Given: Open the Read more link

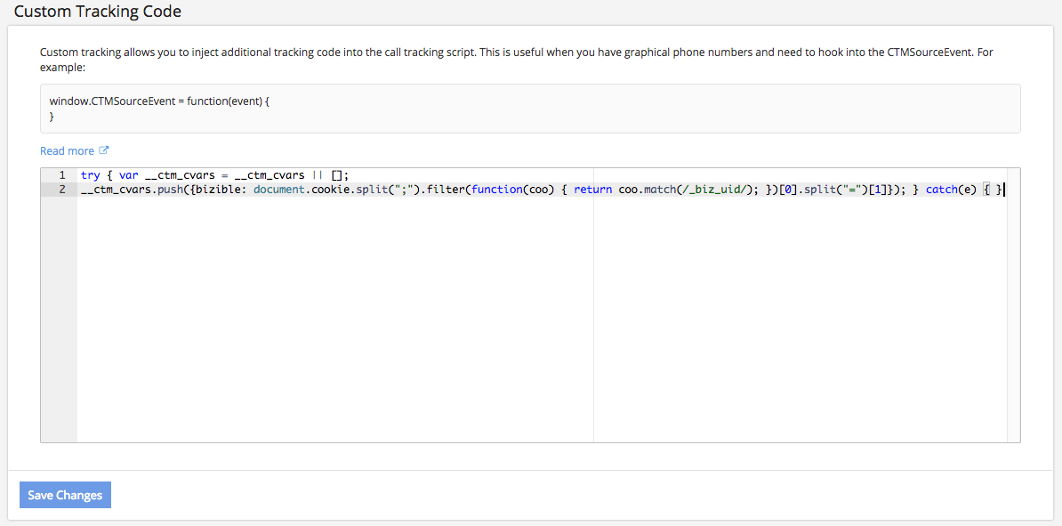Looking at the screenshot, I should pos(67,151).
